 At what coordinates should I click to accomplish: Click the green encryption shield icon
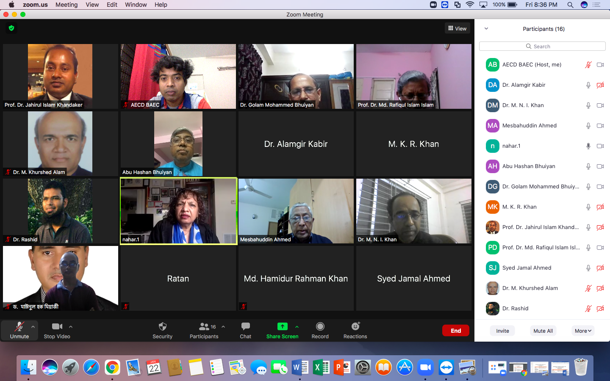point(11,28)
